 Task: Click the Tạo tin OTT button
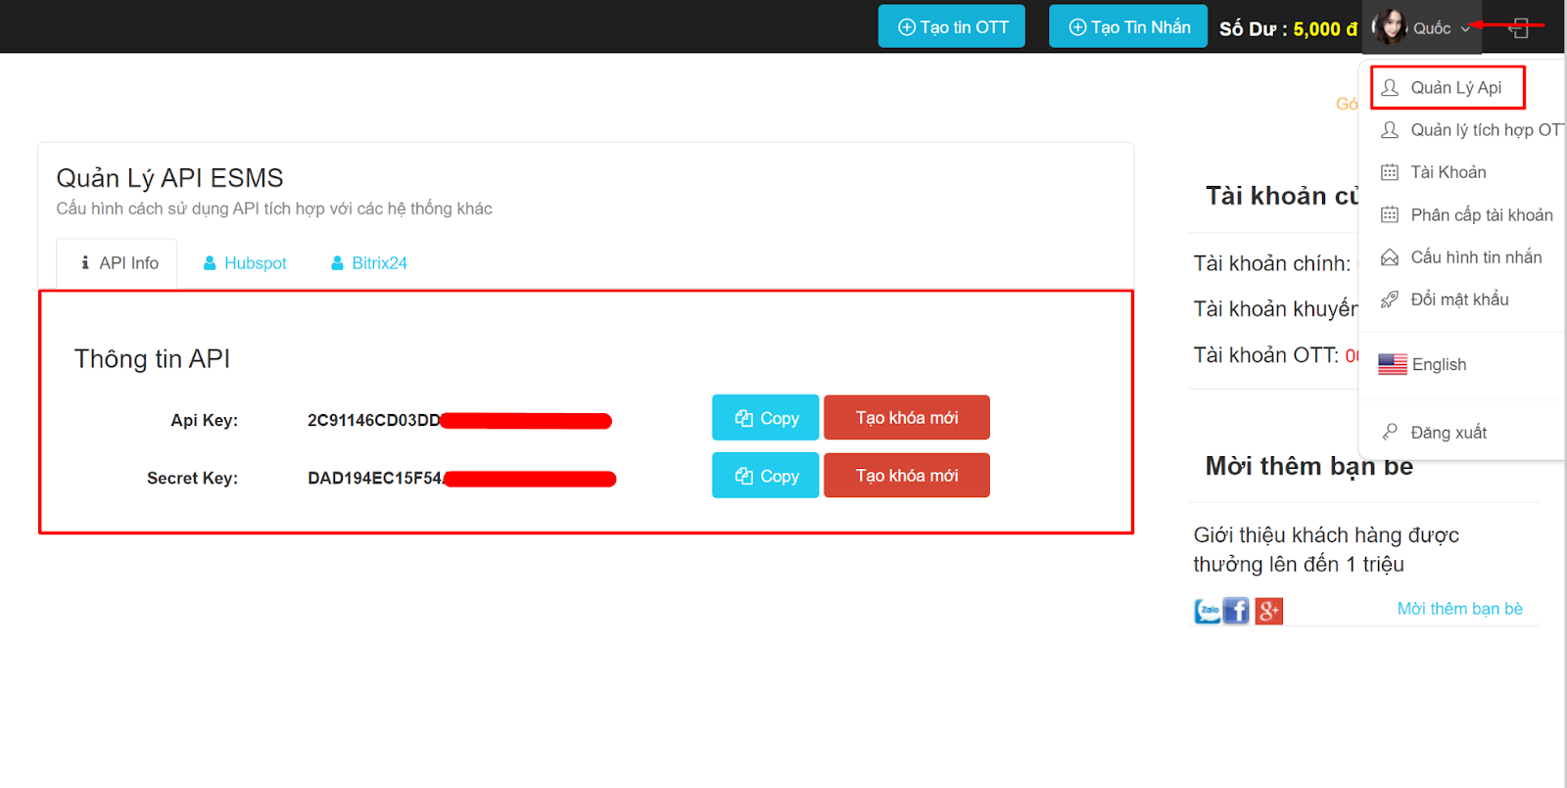coord(951,26)
